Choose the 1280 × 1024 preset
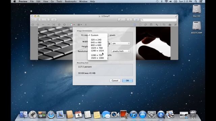This screenshot has height=121, width=216. (98, 51)
